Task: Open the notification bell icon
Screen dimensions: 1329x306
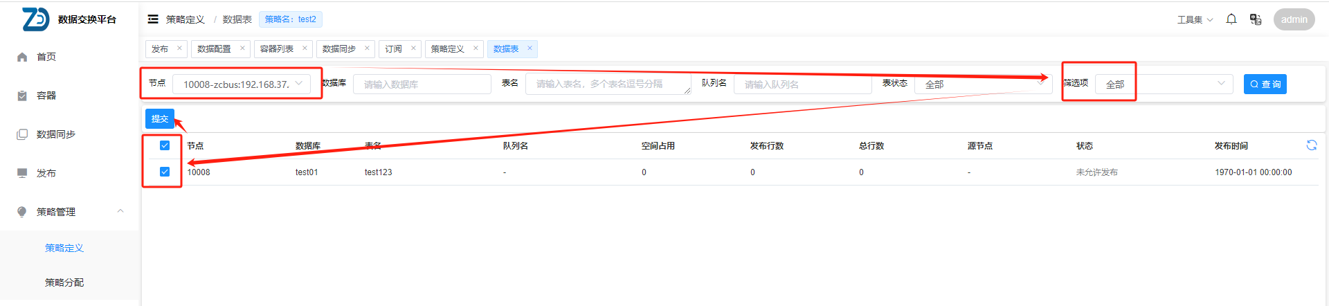Action: click(1231, 19)
